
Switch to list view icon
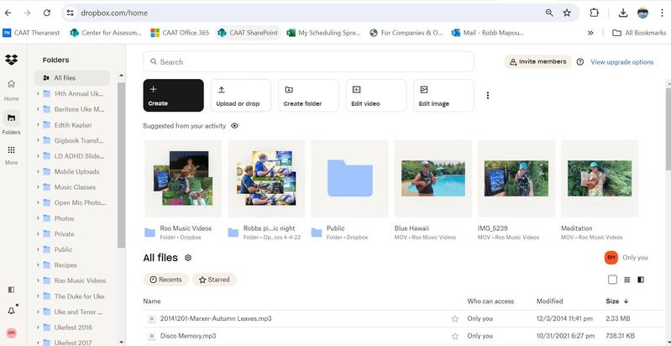pyautogui.click(x=626, y=280)
